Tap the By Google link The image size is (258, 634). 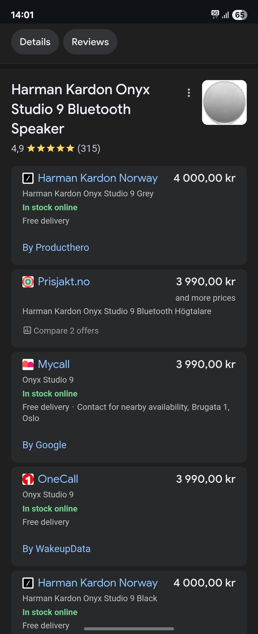click(44, 445)
